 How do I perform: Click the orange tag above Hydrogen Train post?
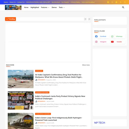43,114
